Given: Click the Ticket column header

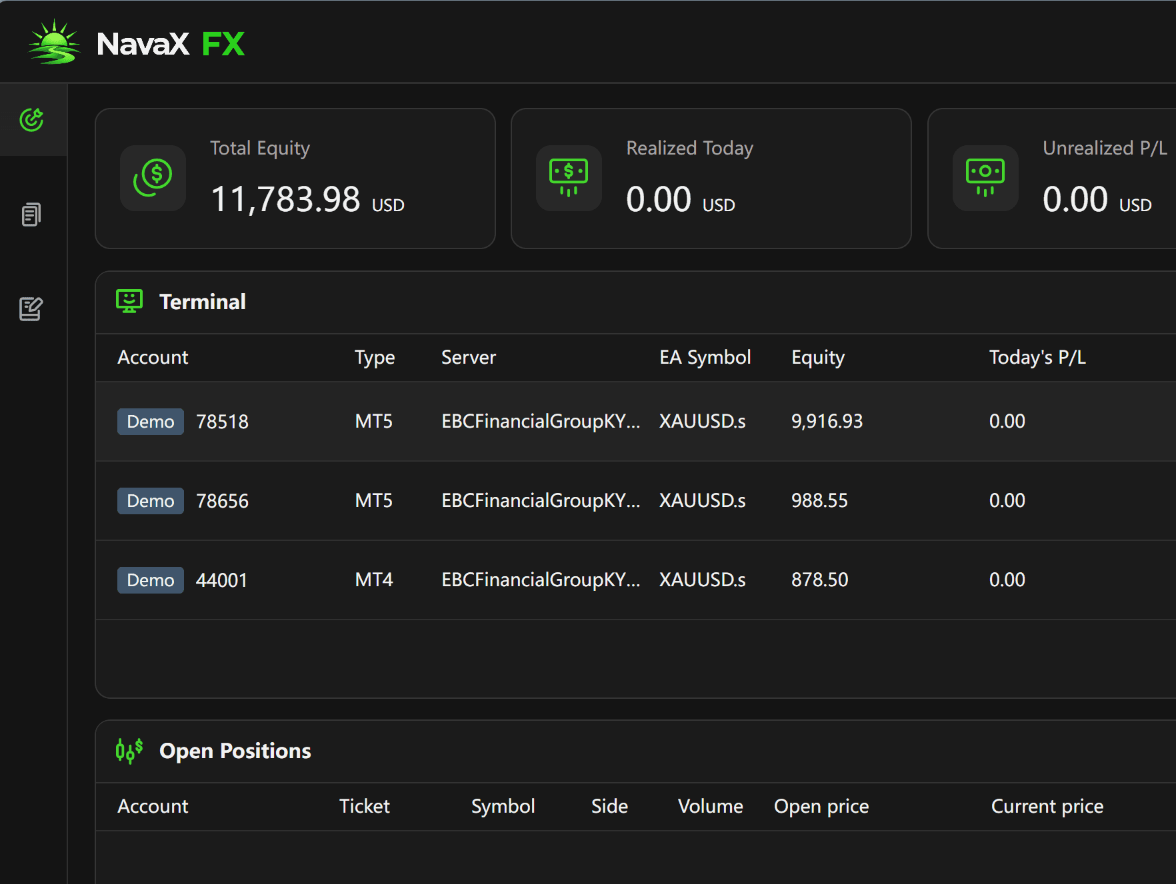Looking at the screenshot, I should point(365,806).
